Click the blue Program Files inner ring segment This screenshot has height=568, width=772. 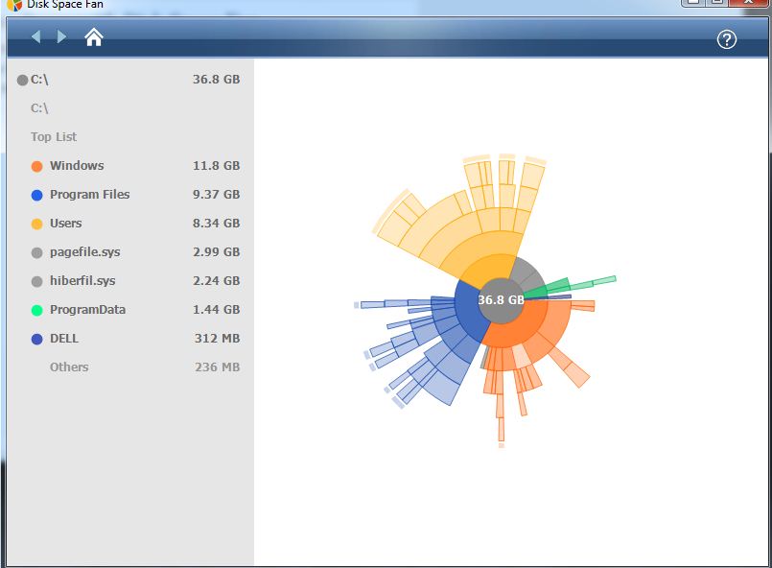coord(469,310)
